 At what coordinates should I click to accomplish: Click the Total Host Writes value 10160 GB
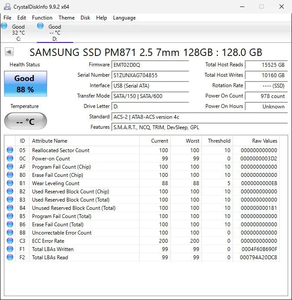(x=266, y=75)
